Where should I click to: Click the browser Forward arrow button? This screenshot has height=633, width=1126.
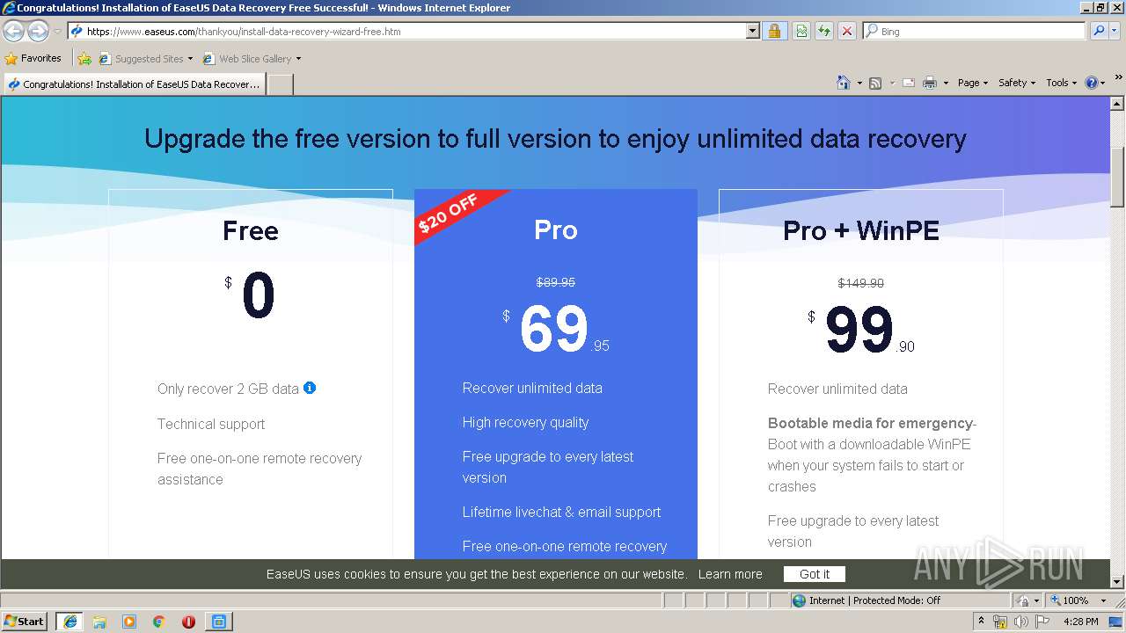click(38, 32)
